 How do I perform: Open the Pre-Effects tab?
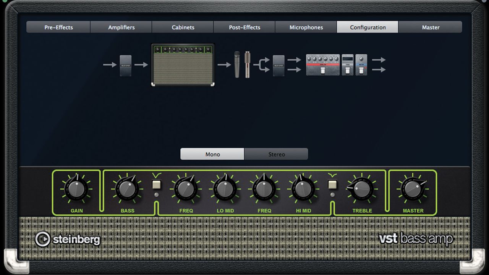click(58, 27)
